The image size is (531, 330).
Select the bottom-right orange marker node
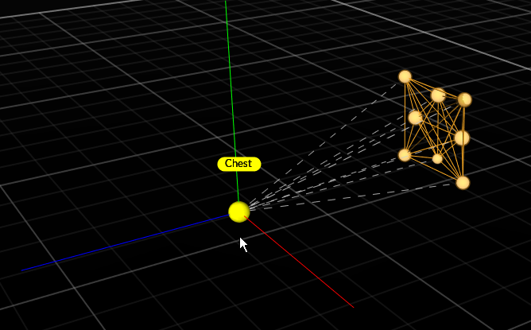(463, 182)
